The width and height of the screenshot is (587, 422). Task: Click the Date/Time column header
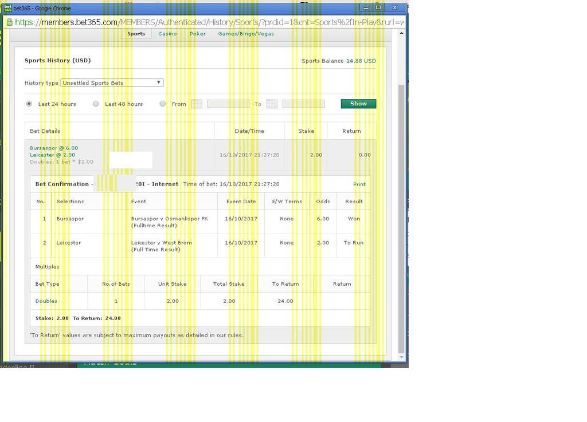point(249,131)
